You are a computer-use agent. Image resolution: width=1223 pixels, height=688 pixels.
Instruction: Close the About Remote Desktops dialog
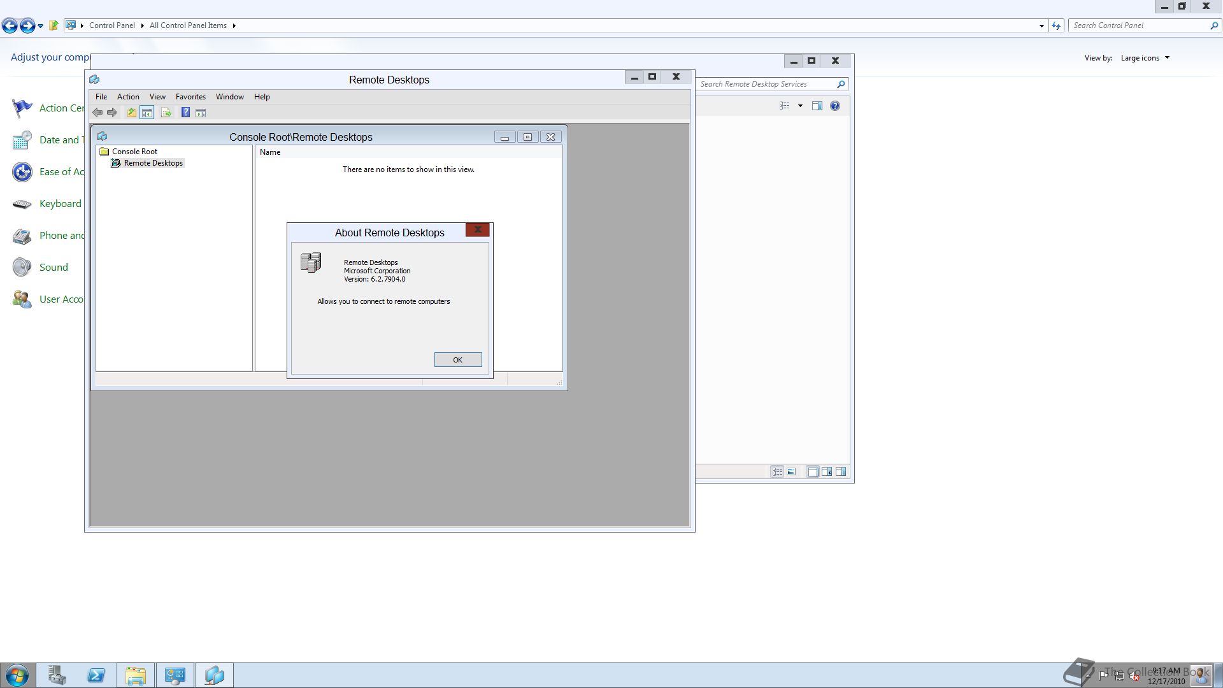coord(477,230)
